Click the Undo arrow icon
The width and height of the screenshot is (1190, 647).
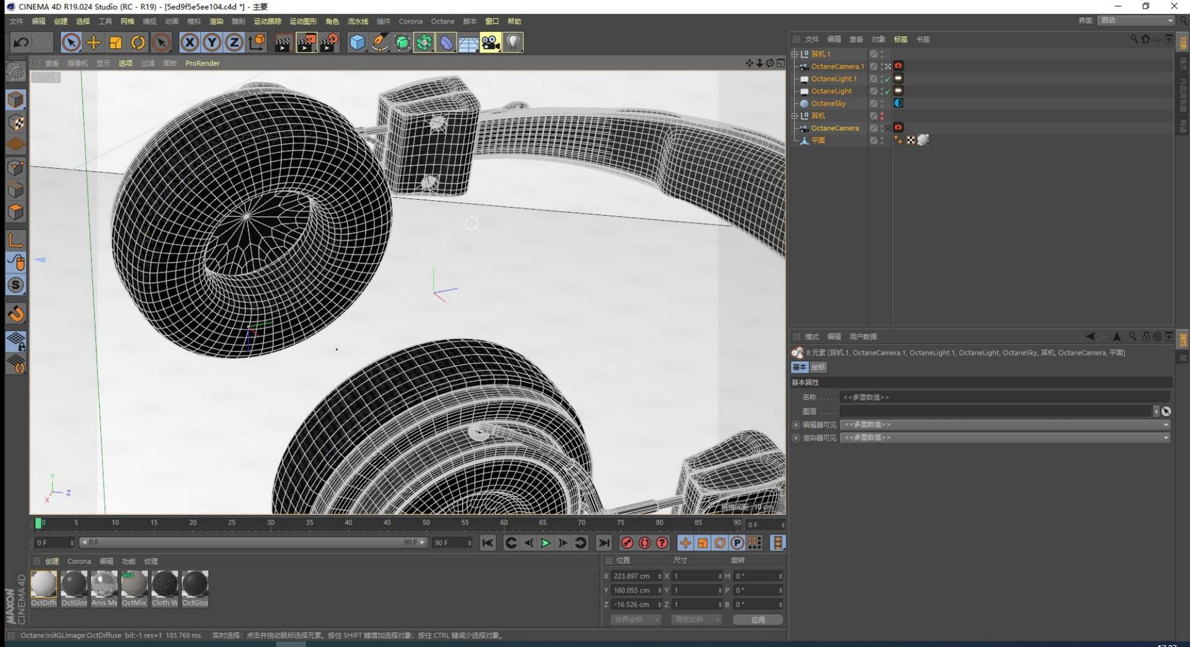pos(21,42)
